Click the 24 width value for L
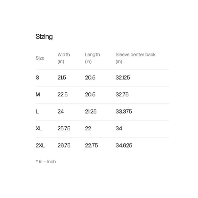 coord(61,112)
